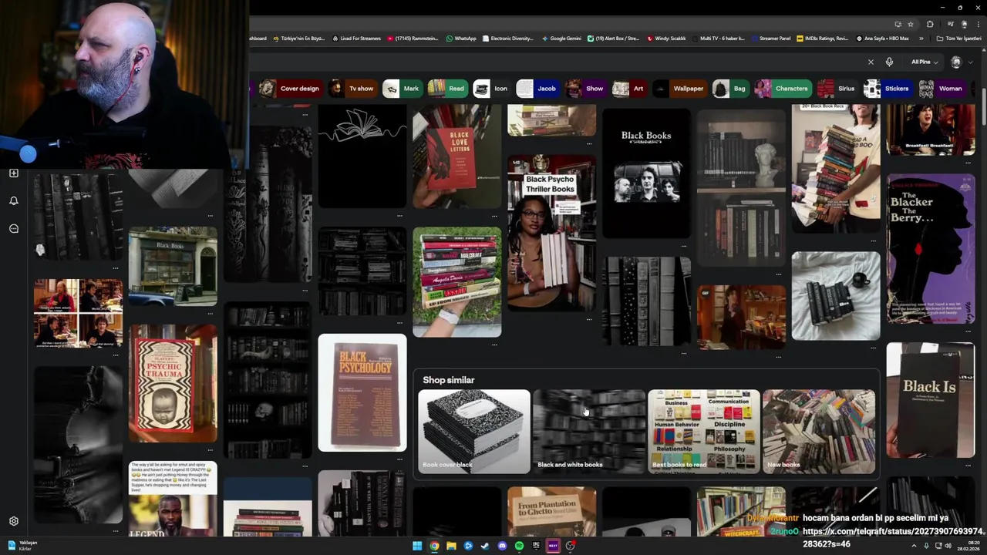Select the Stickers filter chip
This screenshot has width=987, height=555.
887,89
